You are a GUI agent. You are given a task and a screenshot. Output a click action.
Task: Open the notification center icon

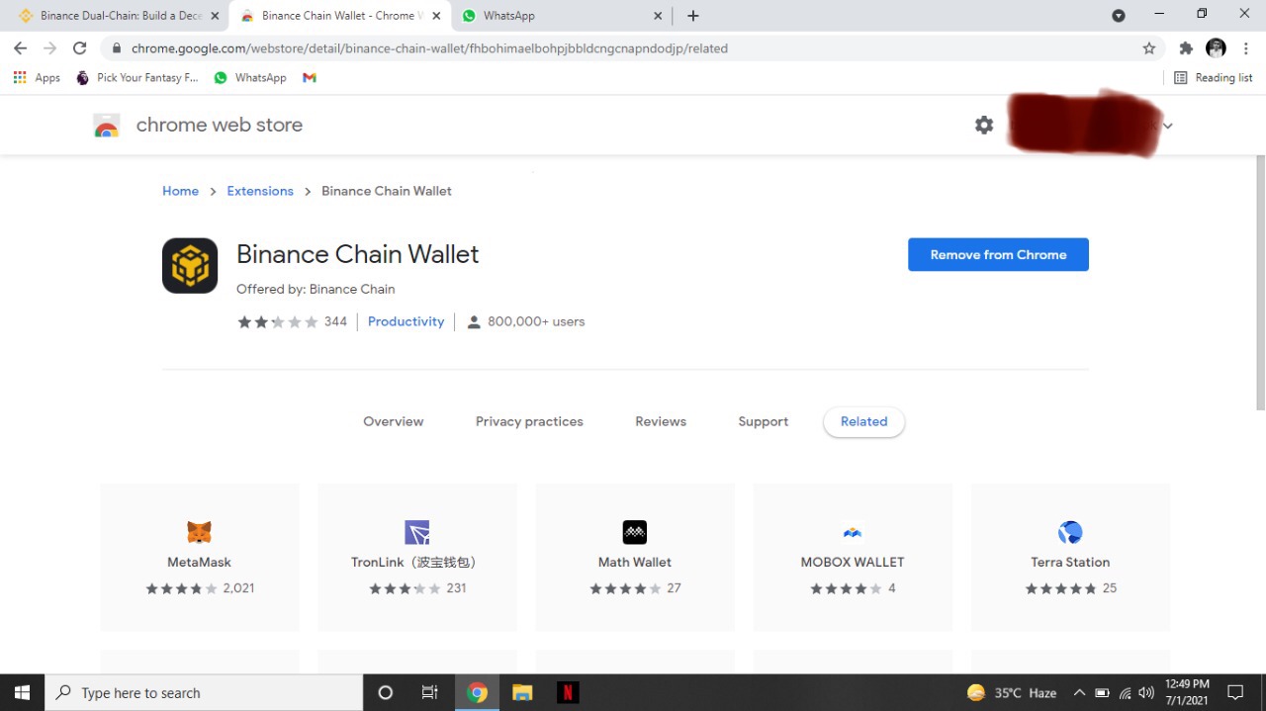point(1235,692)
